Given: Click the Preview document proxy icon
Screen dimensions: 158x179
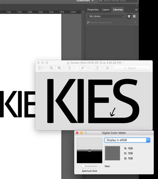Looking at the screenshot, I should click(68, 63).
